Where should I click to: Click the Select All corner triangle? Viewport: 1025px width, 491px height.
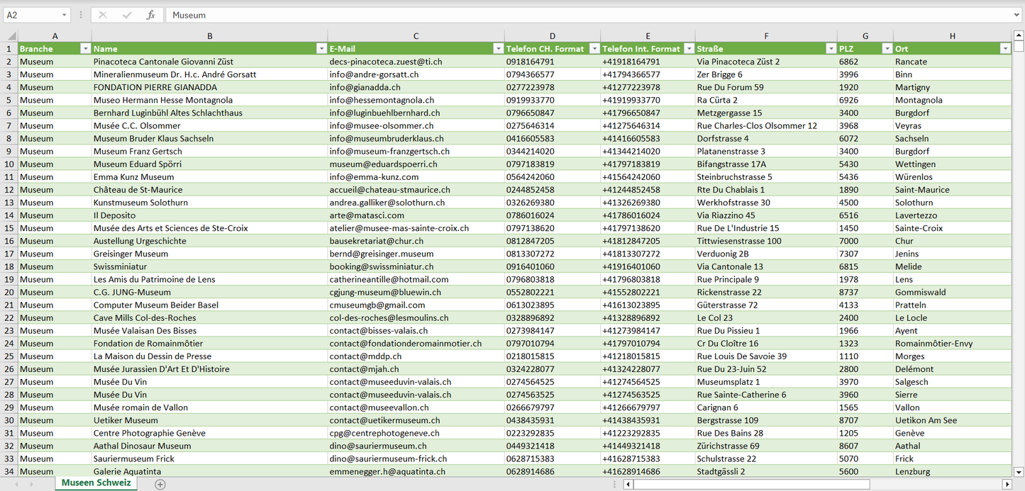[11, 36]
